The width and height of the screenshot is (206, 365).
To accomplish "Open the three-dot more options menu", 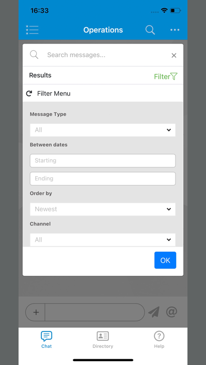I will tap(175, 30).
